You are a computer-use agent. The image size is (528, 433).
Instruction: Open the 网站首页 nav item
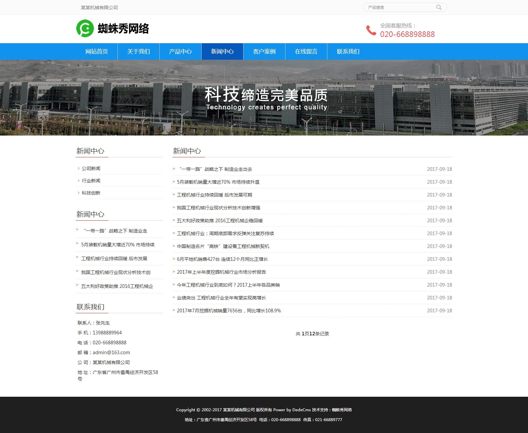pyautogui.click(x=97, y=51)
